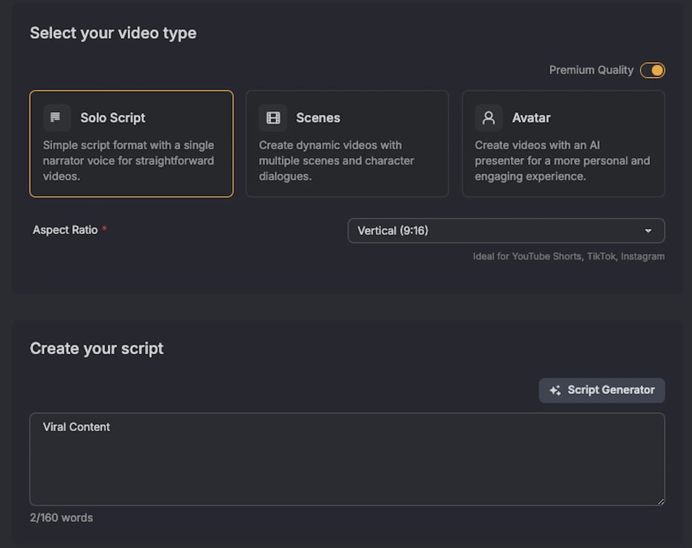Viewport: 692px width, 548px height.
Task: Choose the Solo Script video type card
Action: click(x=131, y=143)
